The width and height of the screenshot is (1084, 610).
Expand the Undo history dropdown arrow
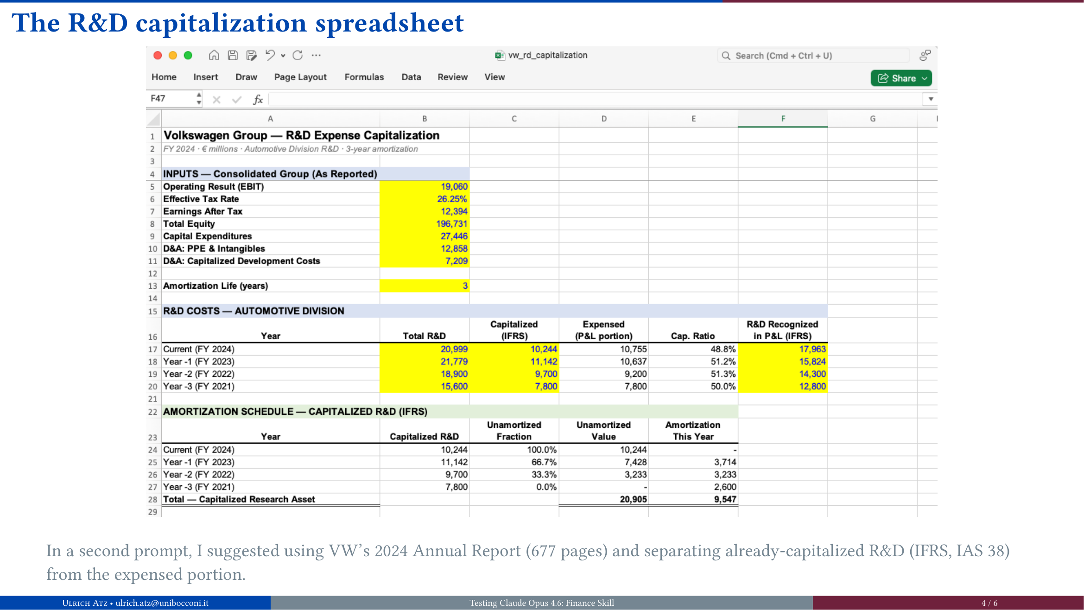coord(283,56)
